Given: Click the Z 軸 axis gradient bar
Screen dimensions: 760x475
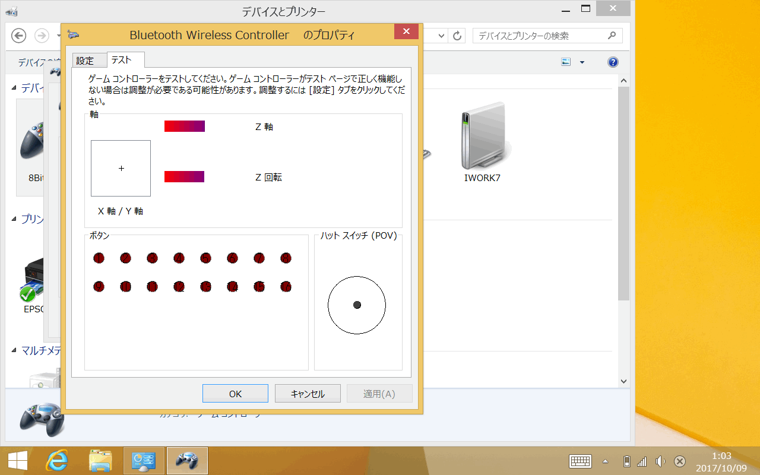Looking at the screenshot, I should point(185,126).
